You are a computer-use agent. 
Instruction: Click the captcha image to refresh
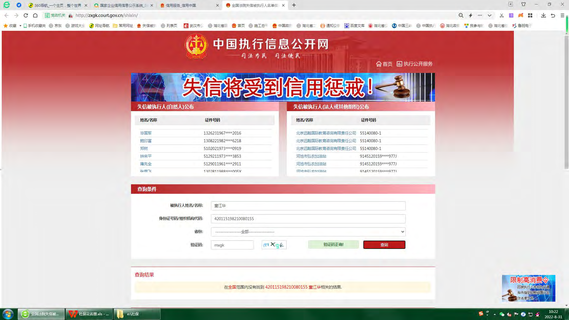coord(274,245)
